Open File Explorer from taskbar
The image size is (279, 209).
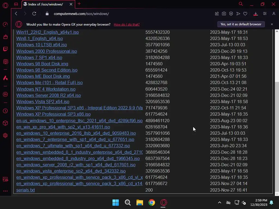tap(140, 202)
